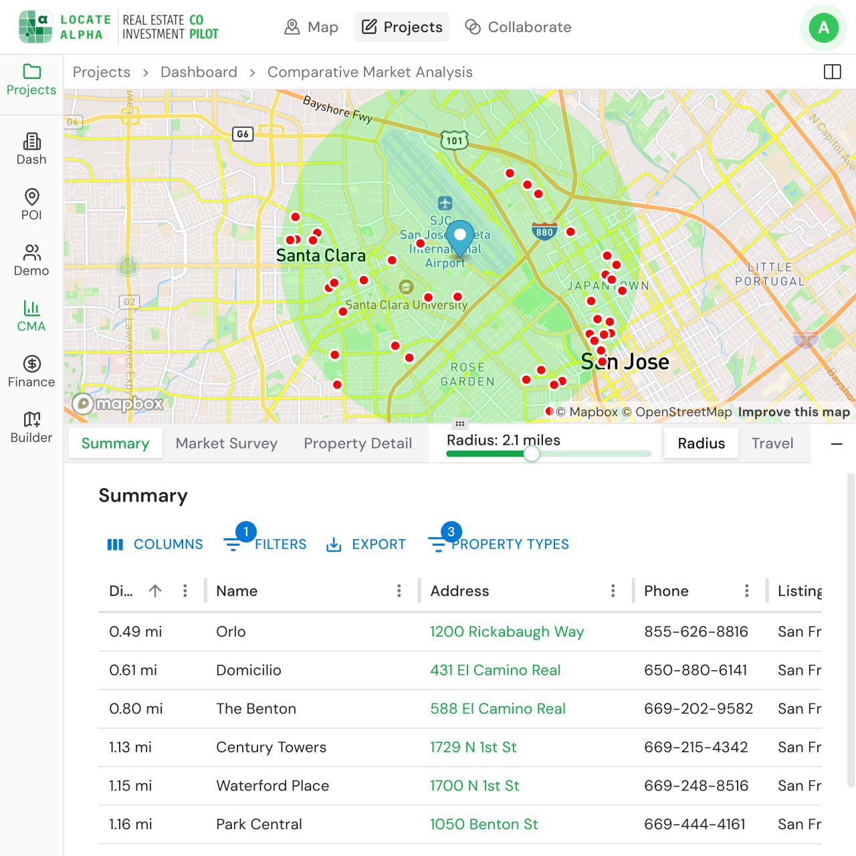This screenshot has height=856, width=856.
Task: Go to Dashboard breadcrumb
Action: tap(199, 72)
